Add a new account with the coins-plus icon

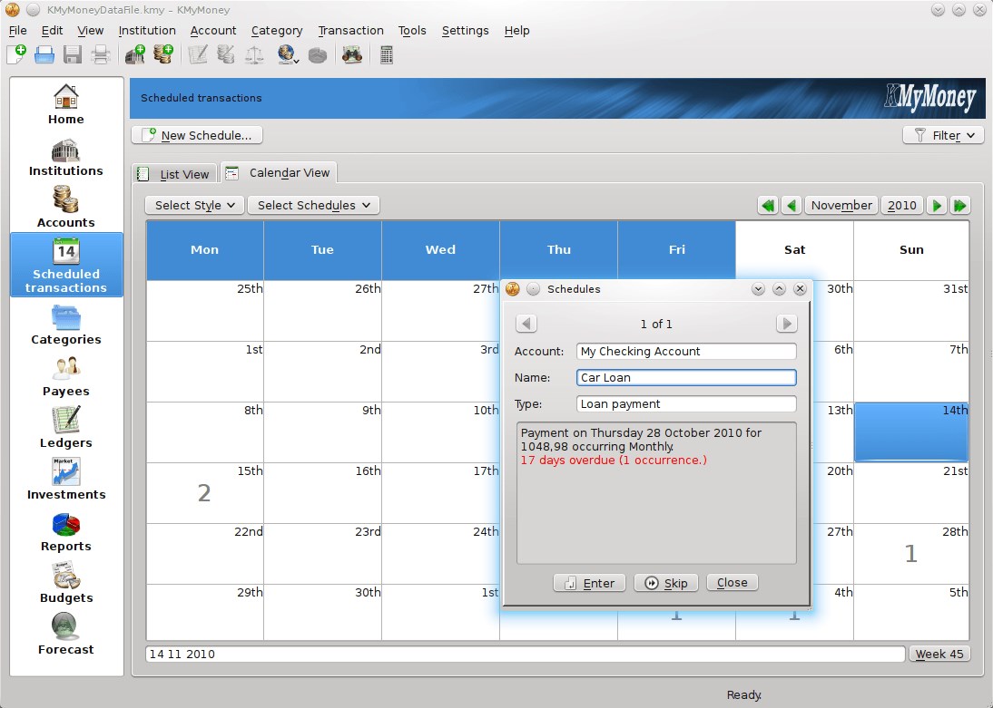click(163, 55)
